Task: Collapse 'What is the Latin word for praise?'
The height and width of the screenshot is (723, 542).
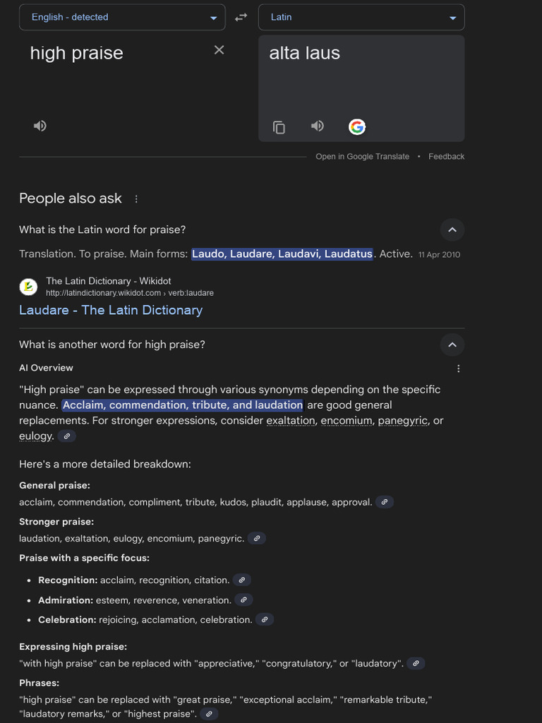Action: point(452,229)
